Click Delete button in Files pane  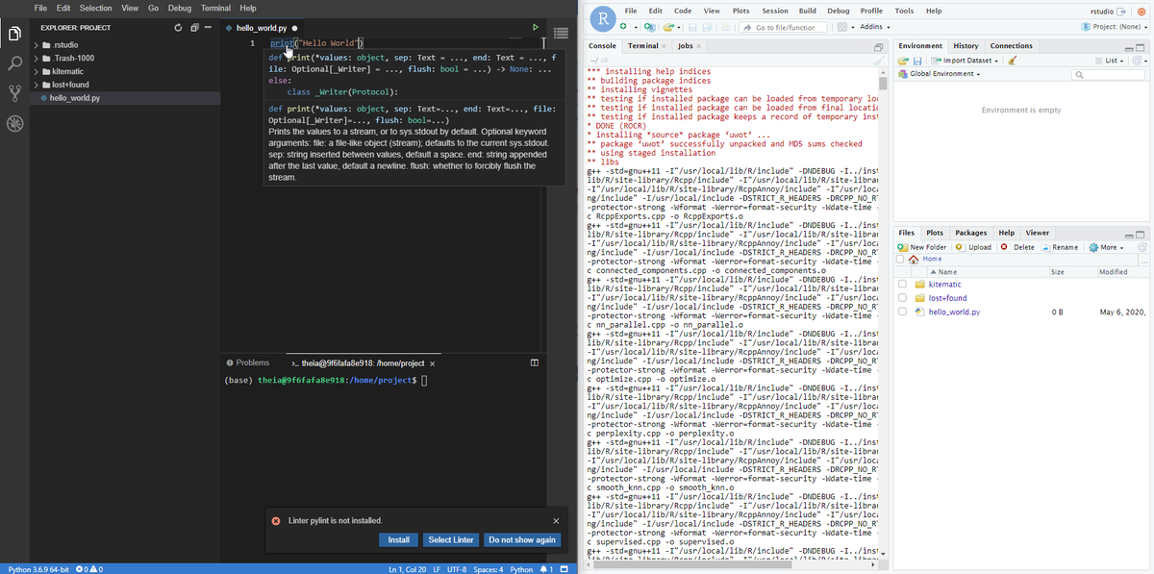(1017, 247)
